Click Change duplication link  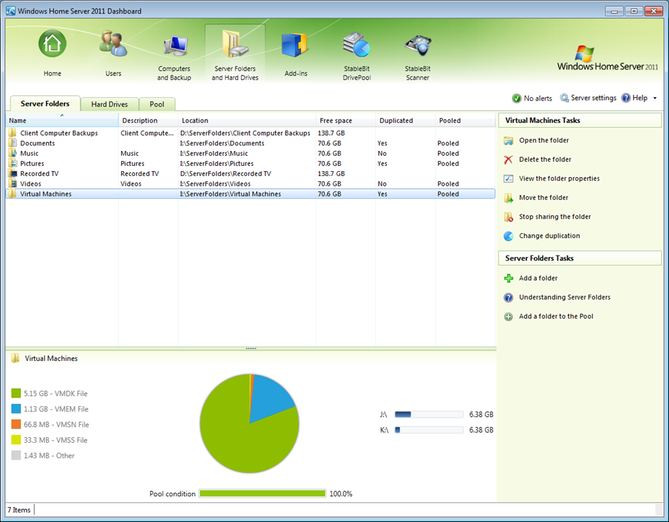pyautogui.click(x=549, y=236)
